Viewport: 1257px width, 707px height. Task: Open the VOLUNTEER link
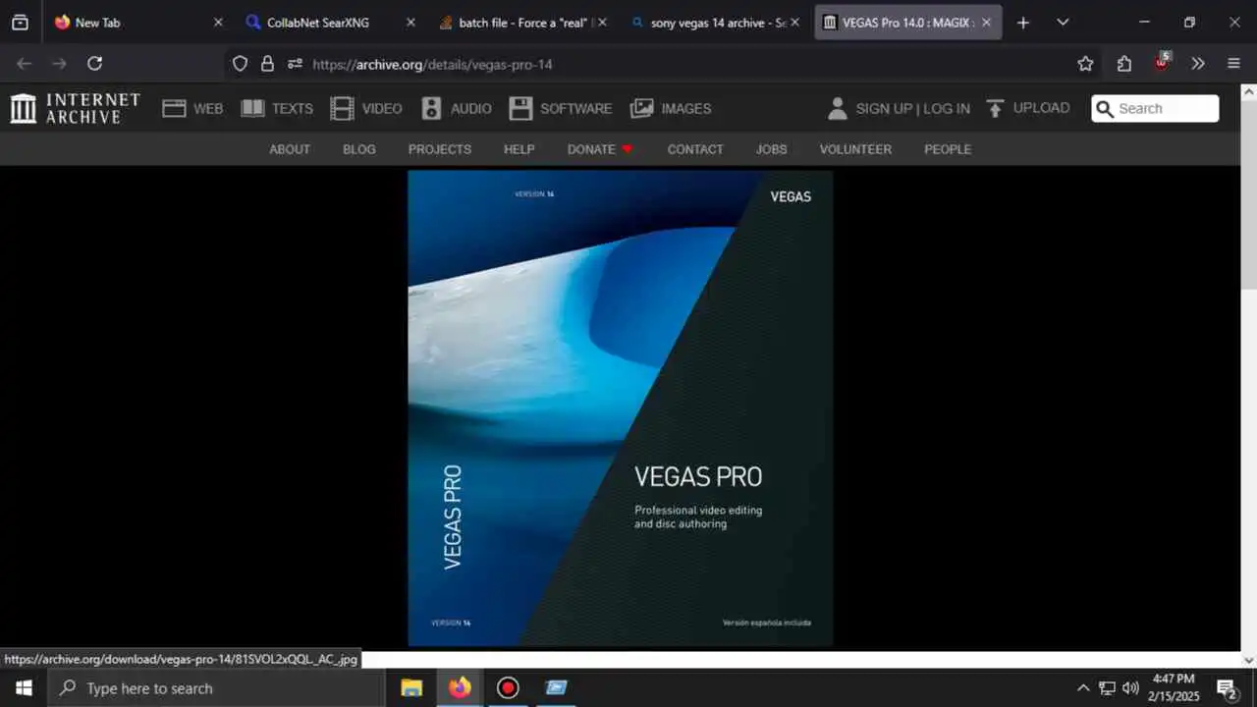855,149
